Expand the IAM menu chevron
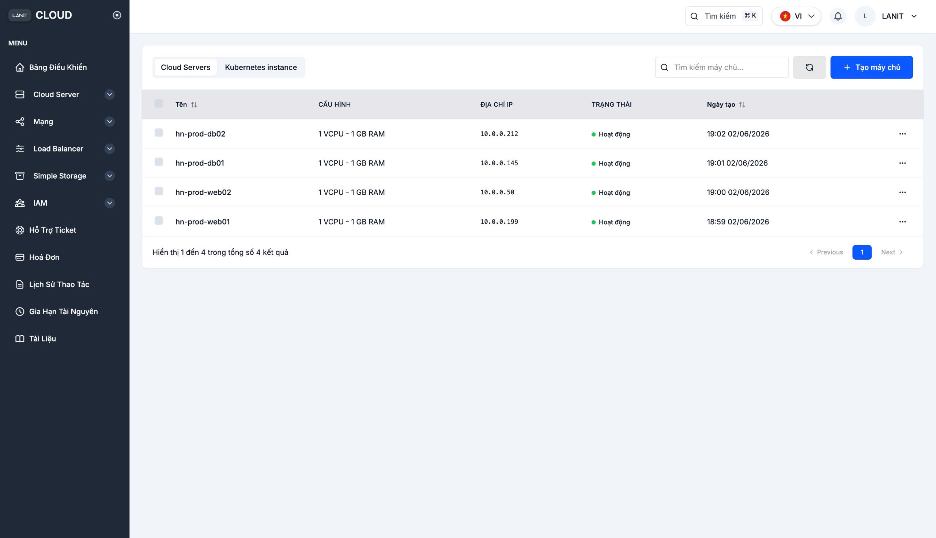Screen dimensions: 936x538 pyautogui.click(x=109, y=203)
